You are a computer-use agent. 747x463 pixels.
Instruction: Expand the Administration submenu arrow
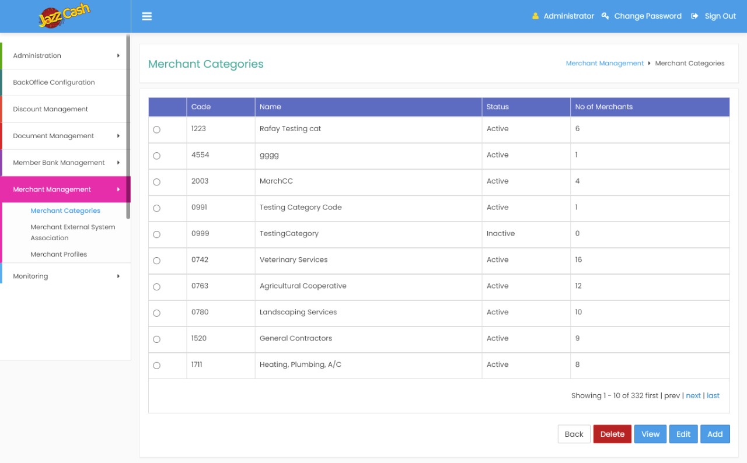point(118,55)
